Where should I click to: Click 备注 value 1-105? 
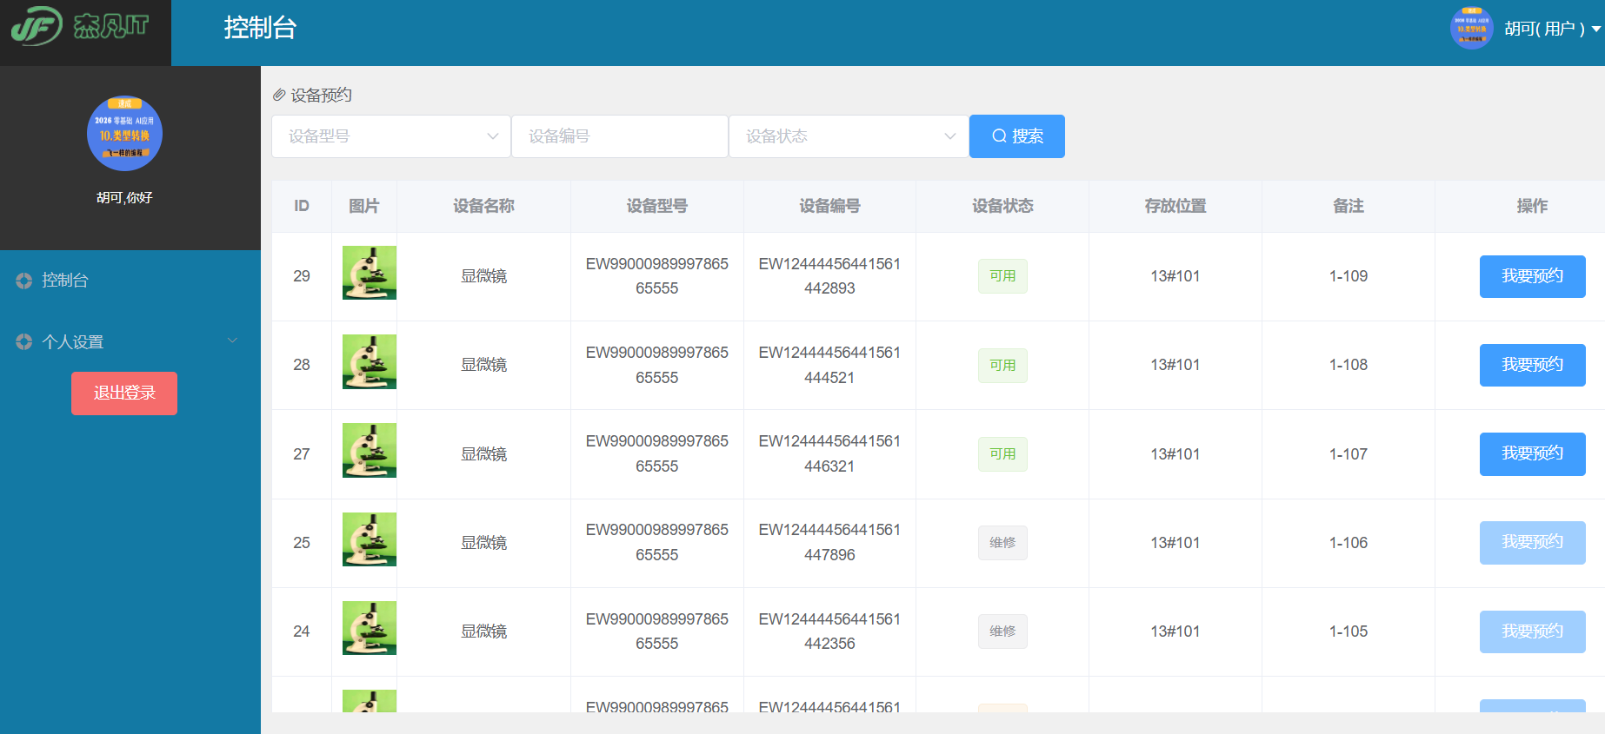pyautogui.click(x=1349, y=632)
